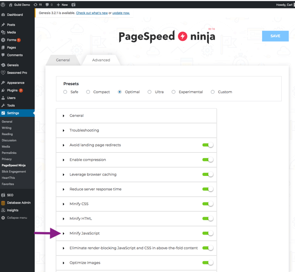Click the plus New icon
This screenshot has width=295, height=272.
[59, 5]
